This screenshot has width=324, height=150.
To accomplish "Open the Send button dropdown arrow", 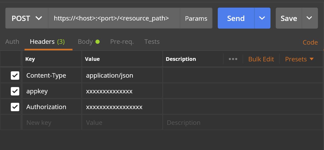I will coord(262,18).
